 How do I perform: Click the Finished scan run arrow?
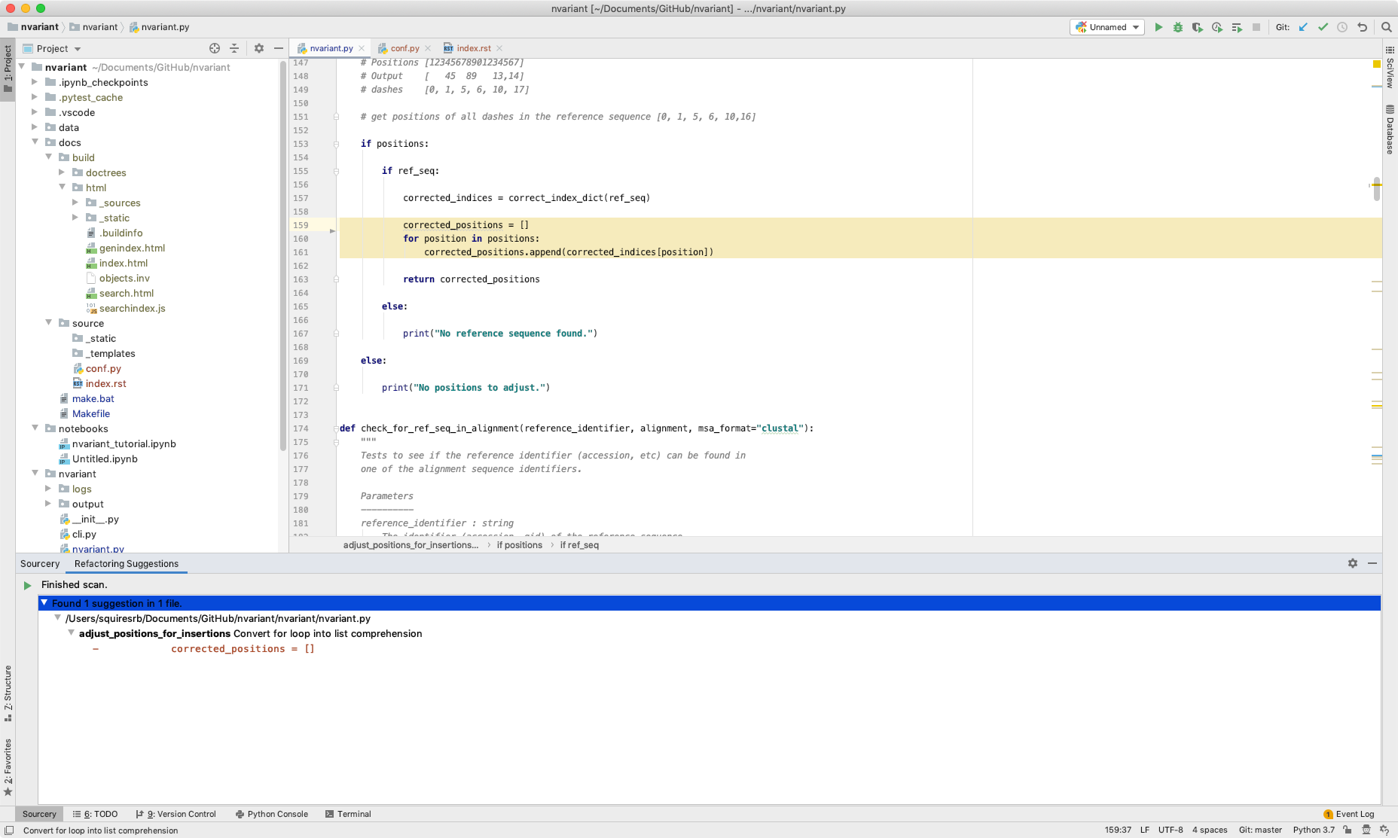[28, 584]
